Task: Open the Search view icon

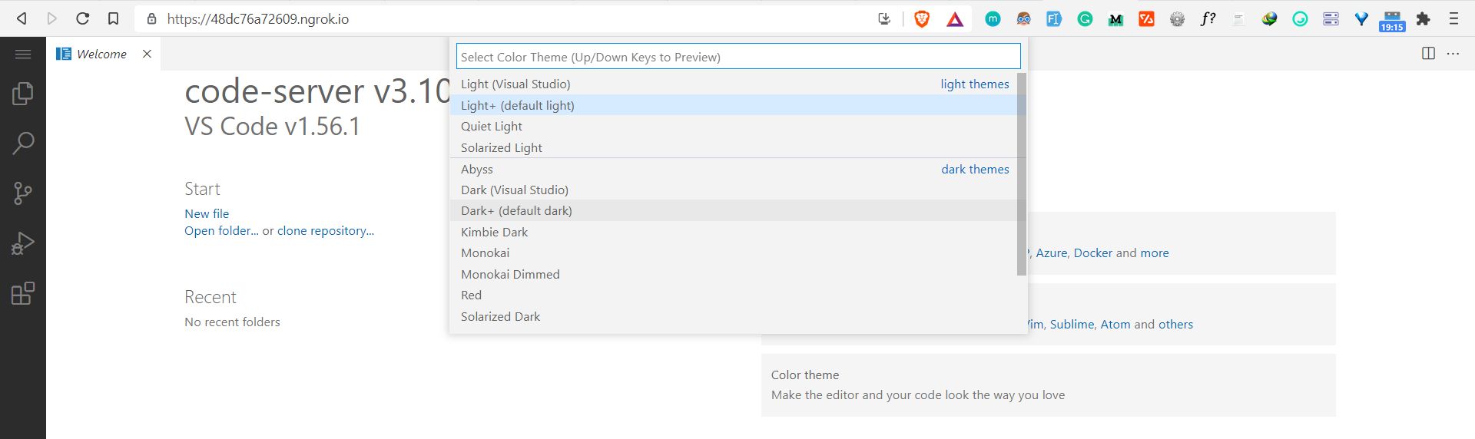Action: [23, 144]
